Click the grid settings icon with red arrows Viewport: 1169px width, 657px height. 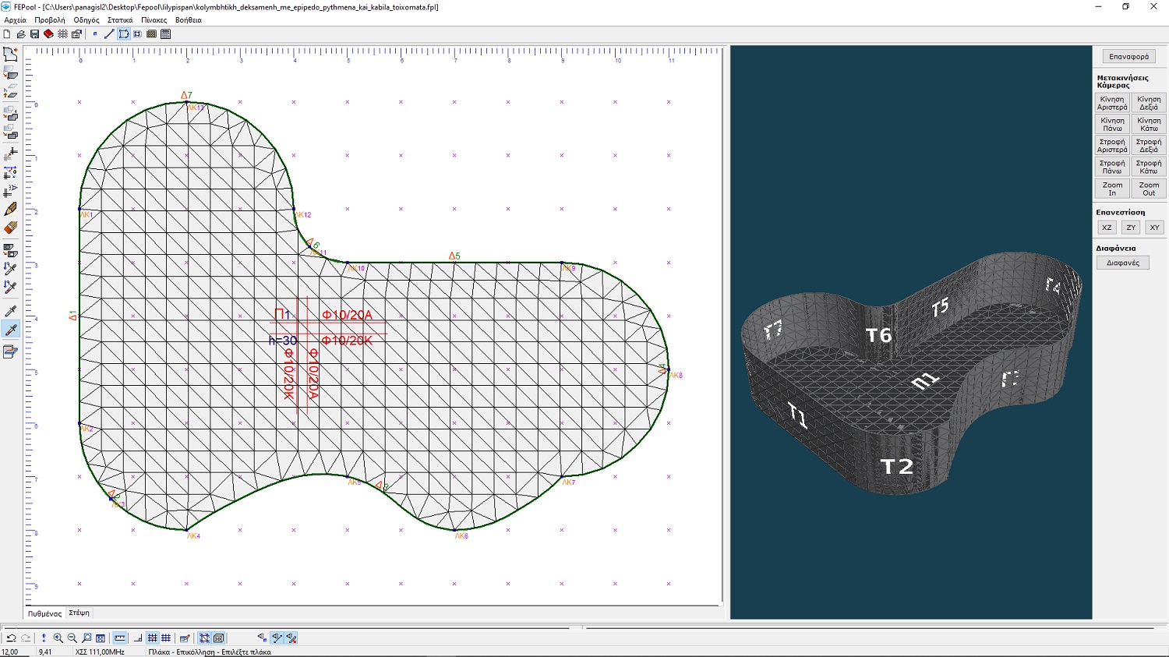[62, 34]
